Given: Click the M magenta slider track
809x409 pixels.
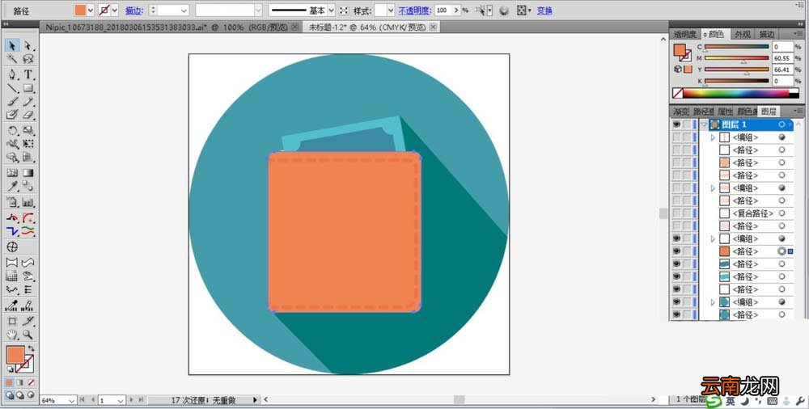Looking at the screenshot, I should click(x=736, y=57).
